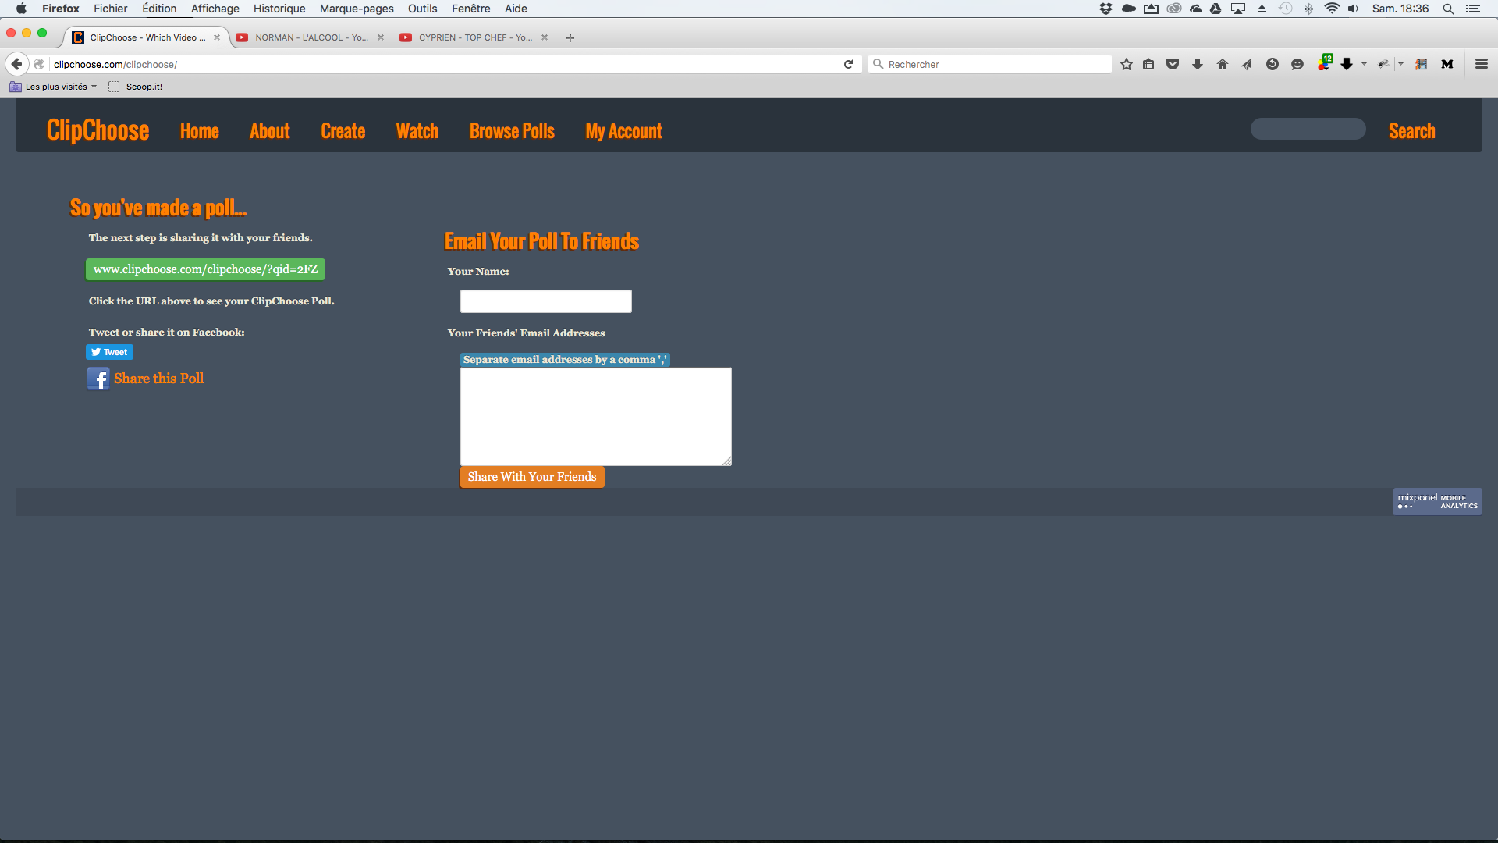The width and height of the screenshot is (1498, 843).
Task: Click the circular history arrow toolbar icon
Action: click(1273, 64)
